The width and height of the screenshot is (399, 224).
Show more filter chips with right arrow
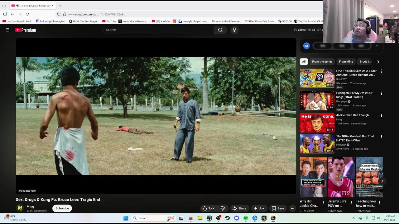point(378,62)
